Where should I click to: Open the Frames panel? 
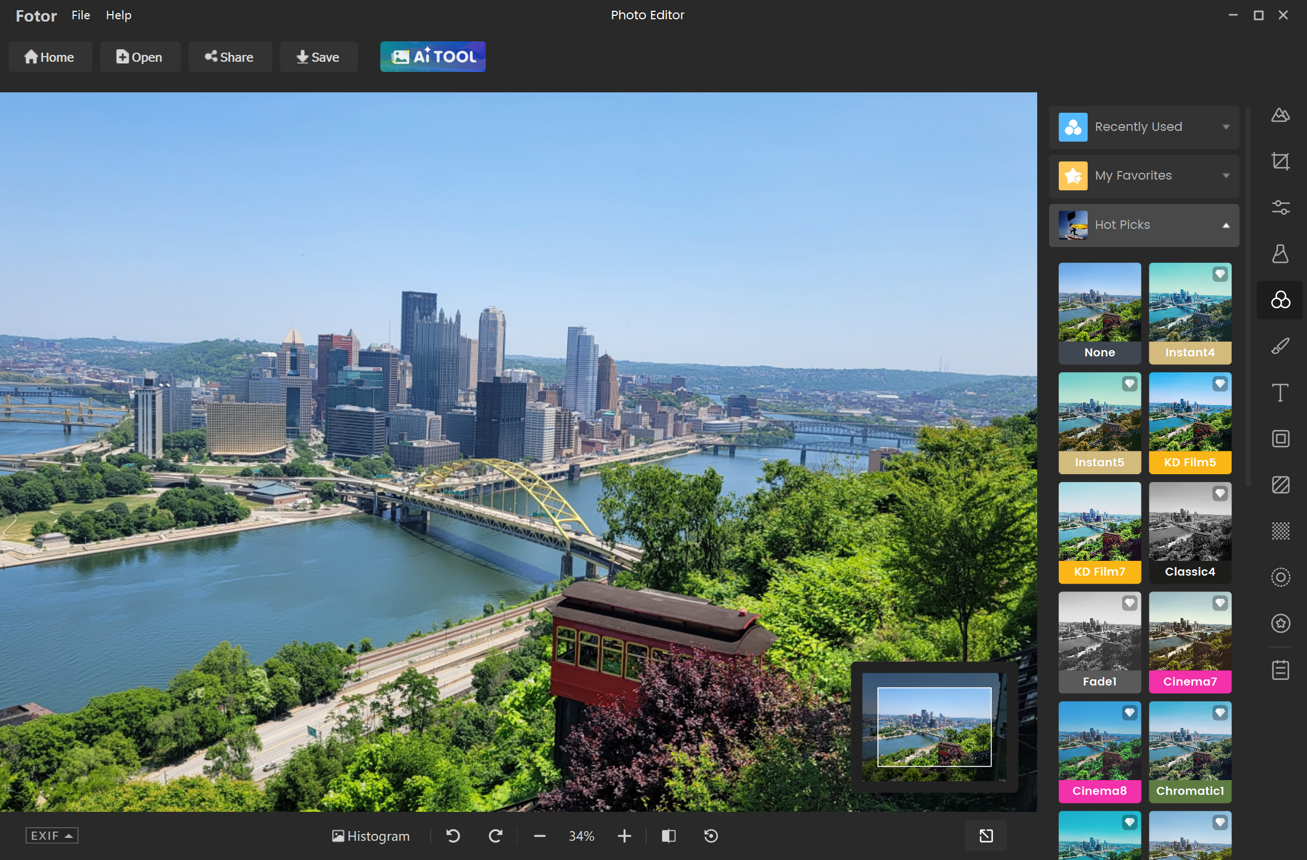[1281, 438]
